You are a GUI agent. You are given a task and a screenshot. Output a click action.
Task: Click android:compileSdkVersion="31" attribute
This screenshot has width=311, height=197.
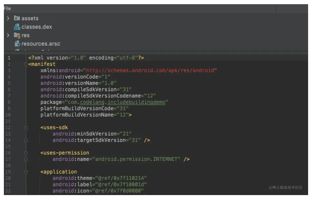coord(86,90)
